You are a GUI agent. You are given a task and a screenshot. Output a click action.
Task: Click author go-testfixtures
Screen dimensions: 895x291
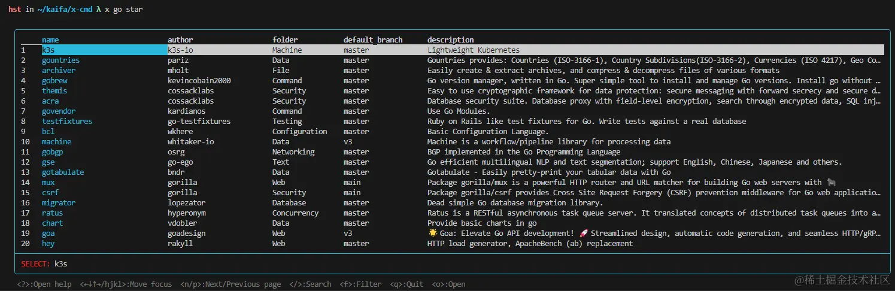point(199,122)
